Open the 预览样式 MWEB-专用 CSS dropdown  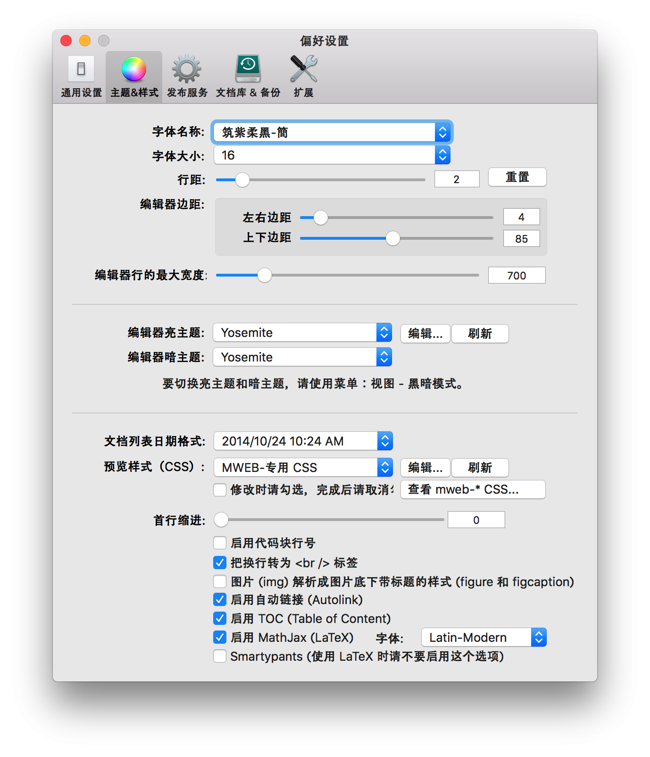(x=303, y=467)
